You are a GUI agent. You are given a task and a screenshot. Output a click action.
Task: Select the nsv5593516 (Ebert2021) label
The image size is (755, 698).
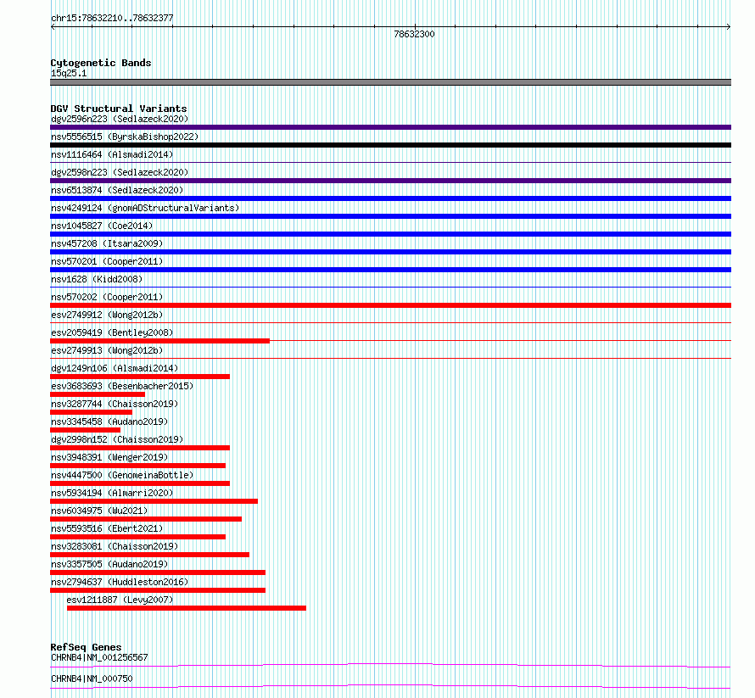tap(107, 528)
